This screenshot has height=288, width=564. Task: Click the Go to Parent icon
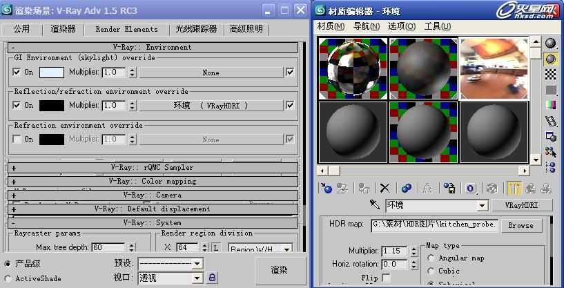(x=530, y=188)
